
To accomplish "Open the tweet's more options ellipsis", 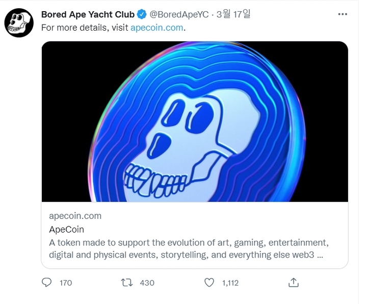I will (343, 14).
